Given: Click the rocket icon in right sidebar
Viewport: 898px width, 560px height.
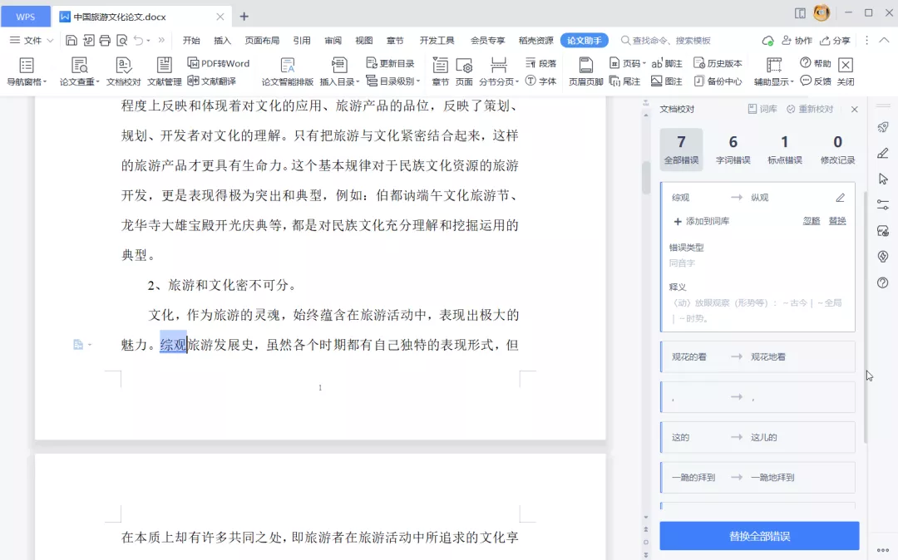Looking at the screenshot, I should pos(883,127).
